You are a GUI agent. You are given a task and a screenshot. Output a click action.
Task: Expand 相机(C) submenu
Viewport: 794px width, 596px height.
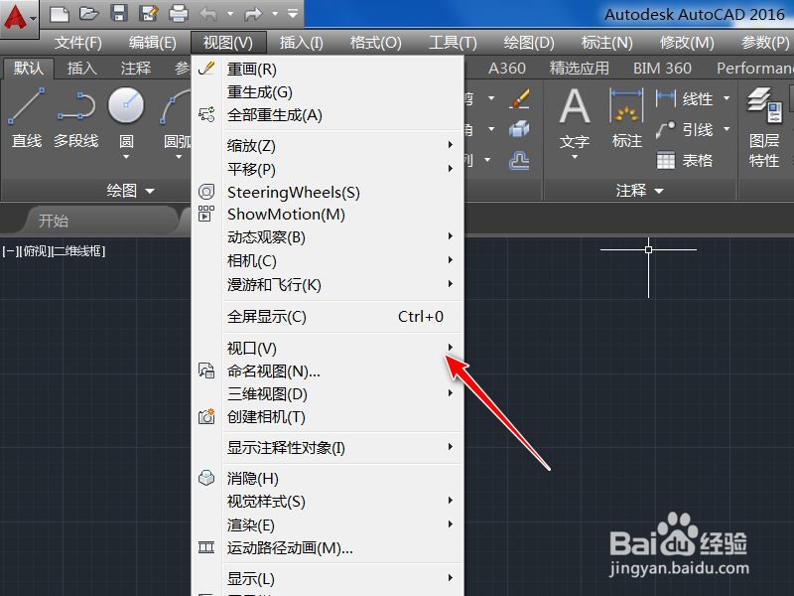coord(328,261)
